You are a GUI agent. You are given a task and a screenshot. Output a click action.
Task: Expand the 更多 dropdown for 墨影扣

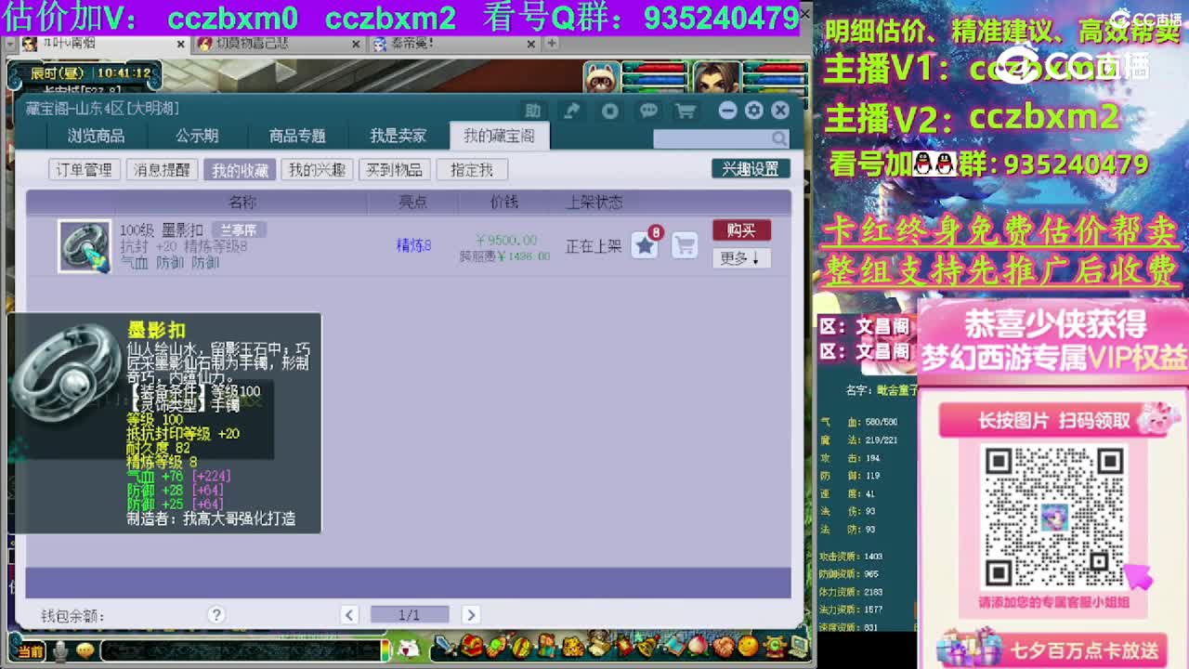tap(741, 258)
